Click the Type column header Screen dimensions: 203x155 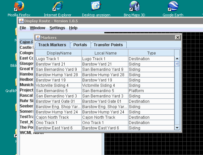pos(151,53)
